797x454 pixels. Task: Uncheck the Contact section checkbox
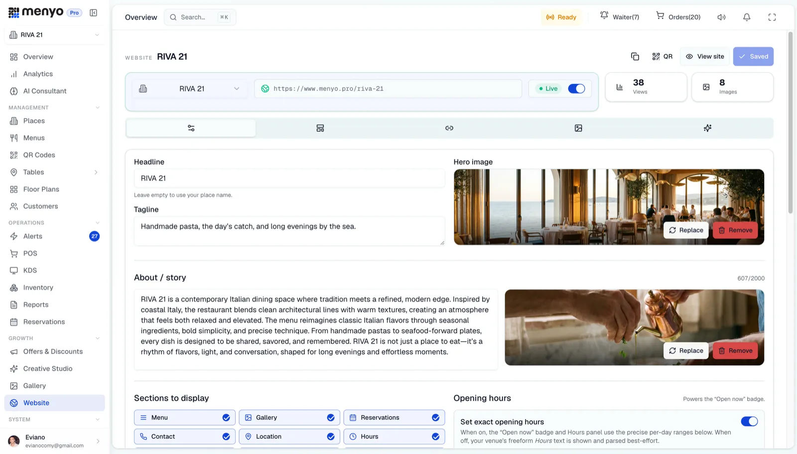[x=226, y=437]
